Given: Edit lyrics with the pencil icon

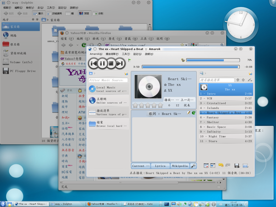Looking at the screenshot, I should [189, 113].
